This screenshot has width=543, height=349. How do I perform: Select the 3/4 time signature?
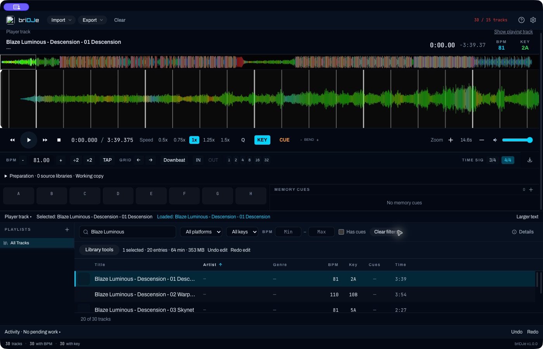493,160
